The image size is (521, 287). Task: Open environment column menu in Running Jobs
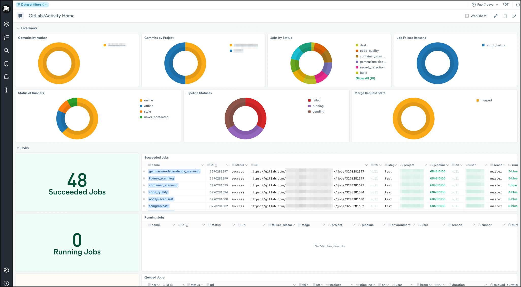point(414,225)
